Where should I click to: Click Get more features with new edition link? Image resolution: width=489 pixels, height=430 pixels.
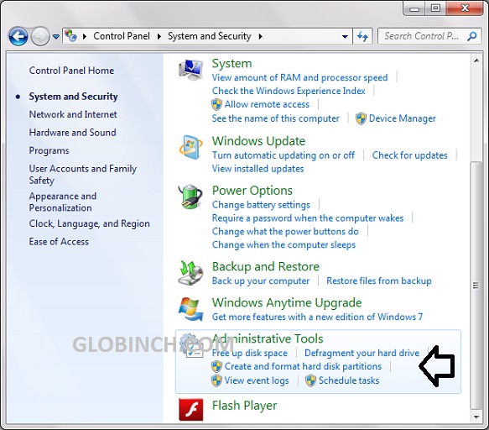318,317
